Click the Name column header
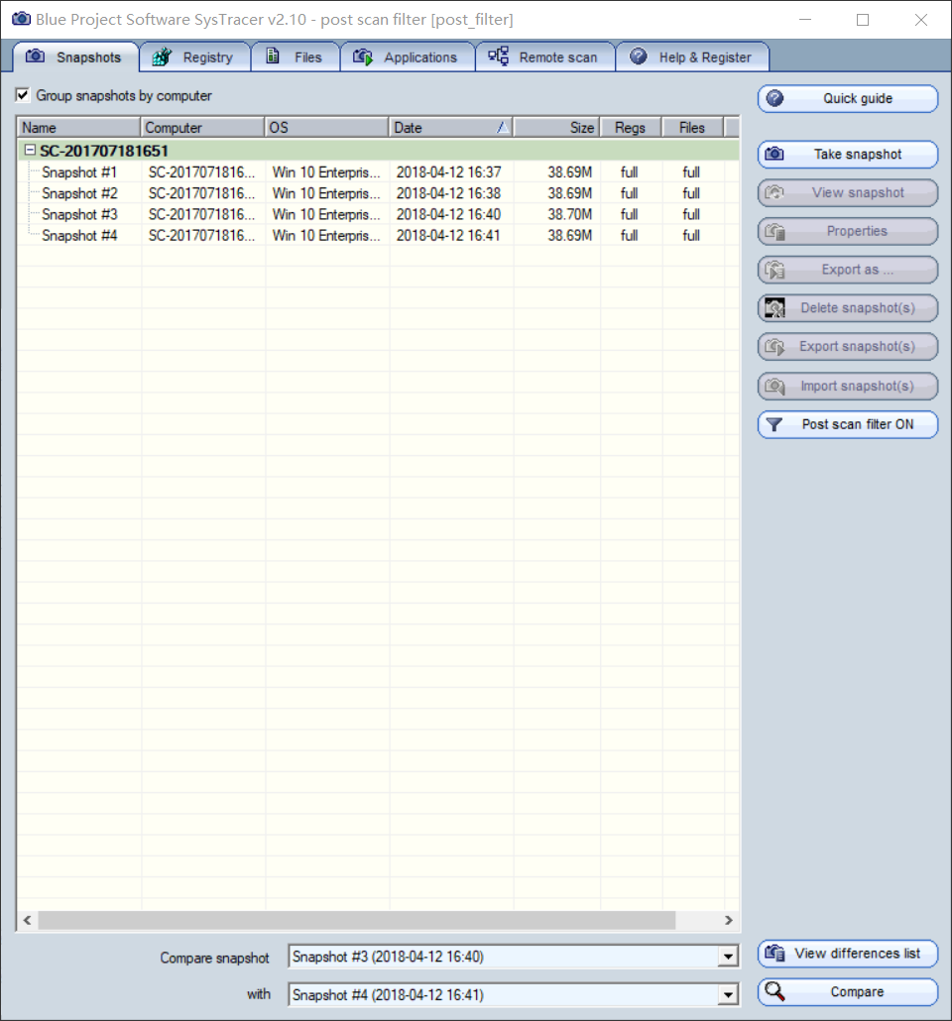 click(x=79, y=127)
